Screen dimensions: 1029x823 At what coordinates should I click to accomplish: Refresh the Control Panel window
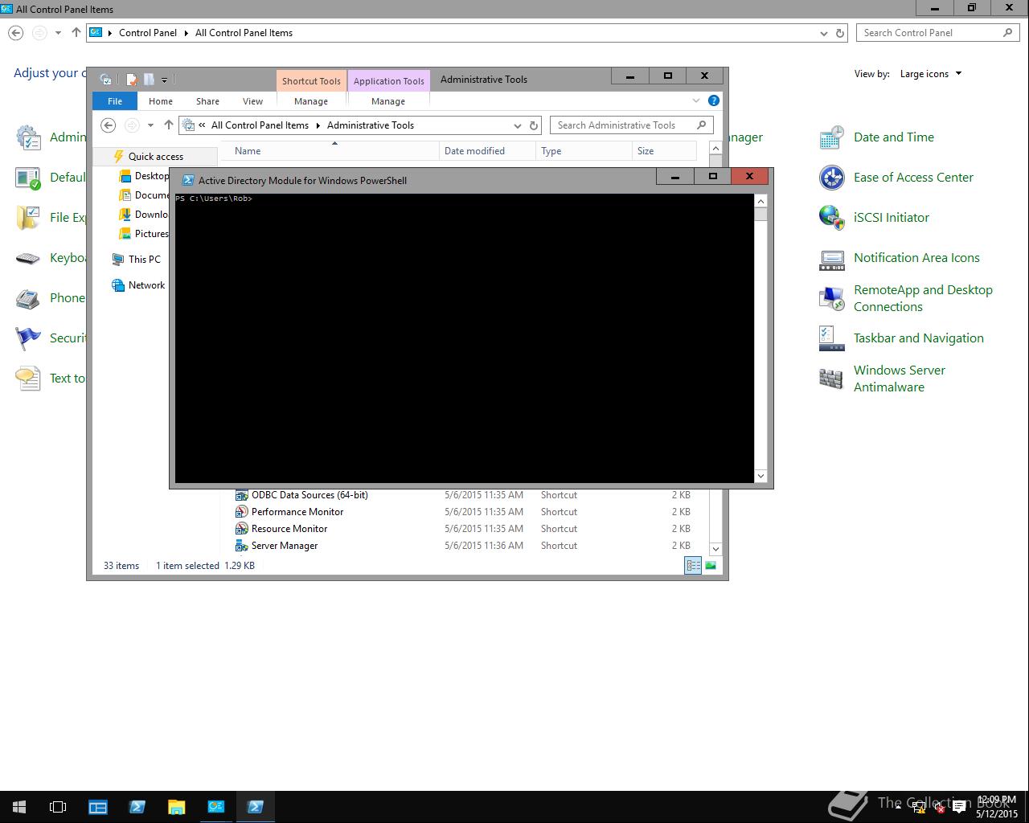point(840,33)
